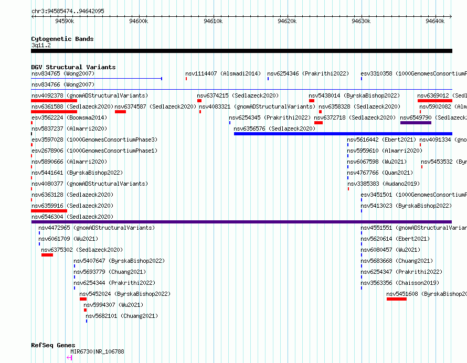The image size is (467, 363).
Task: Click nsv6359916 (Sedlazeck2020) label
Action: [72, 206]
